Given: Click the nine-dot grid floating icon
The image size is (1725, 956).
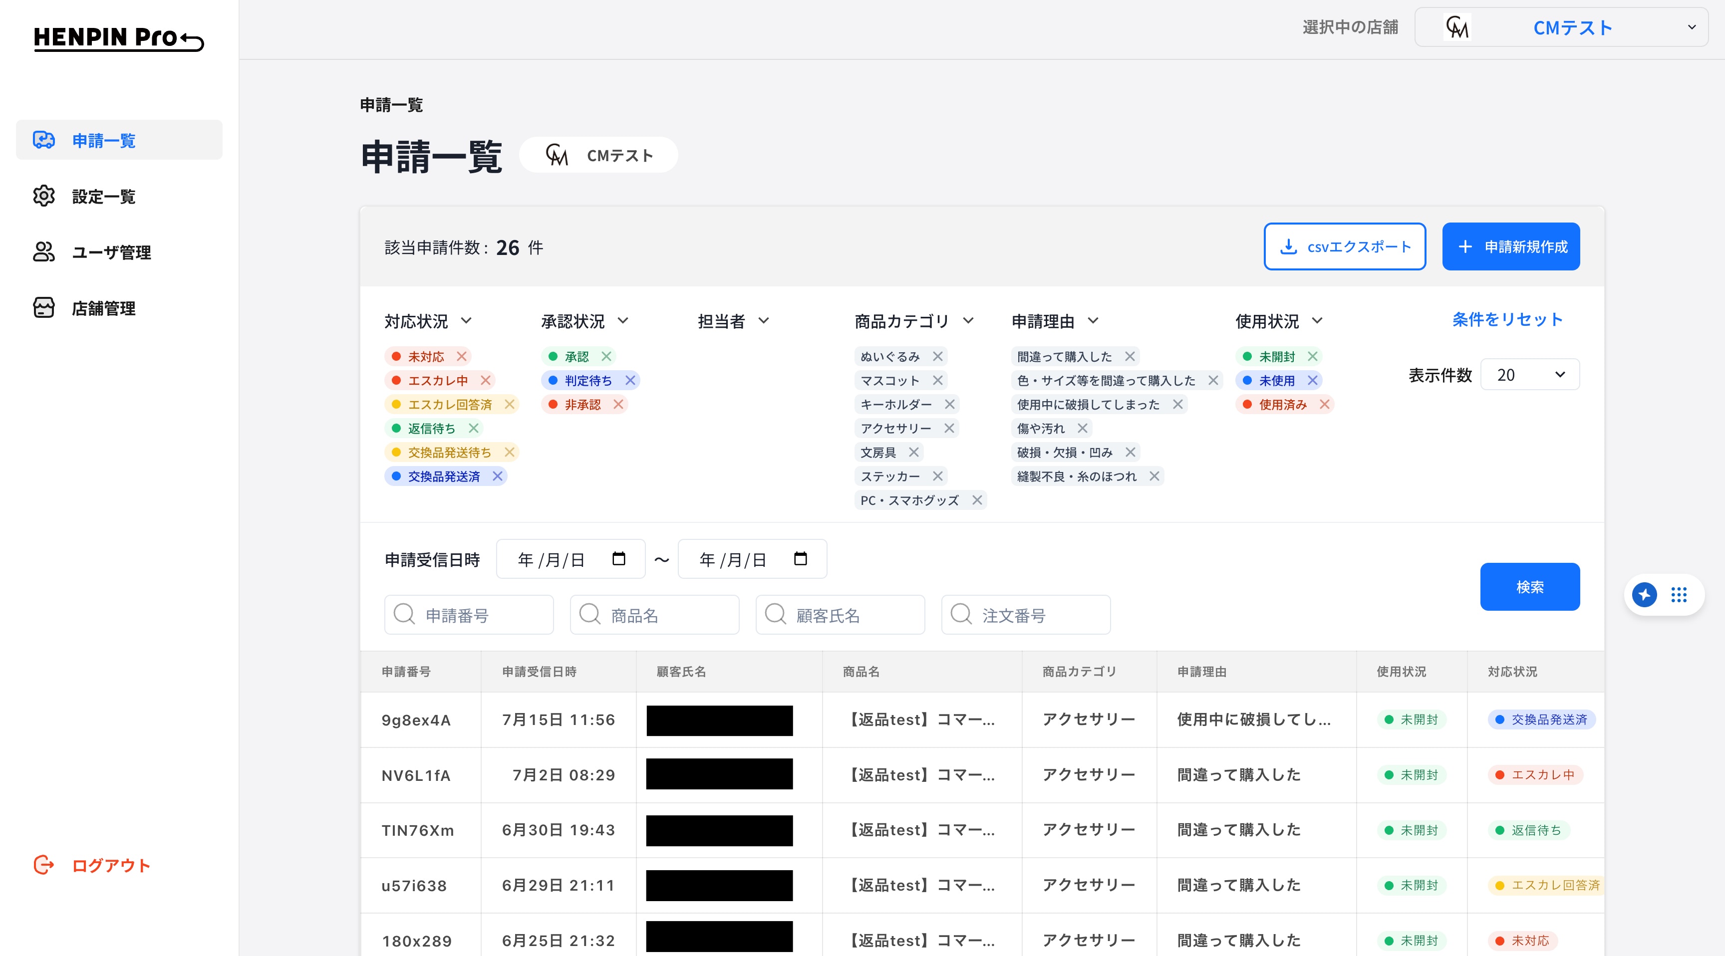Looking at the screenshot, I should (x=1679, y=594).
